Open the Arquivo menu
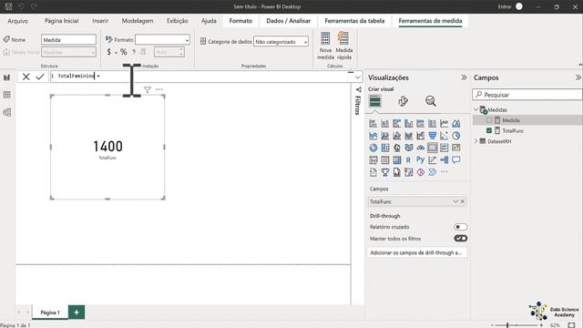 (x=18, y=21)
